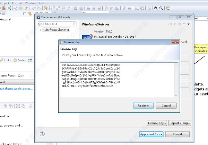Click the Report a Bug... button

[180, 123]
